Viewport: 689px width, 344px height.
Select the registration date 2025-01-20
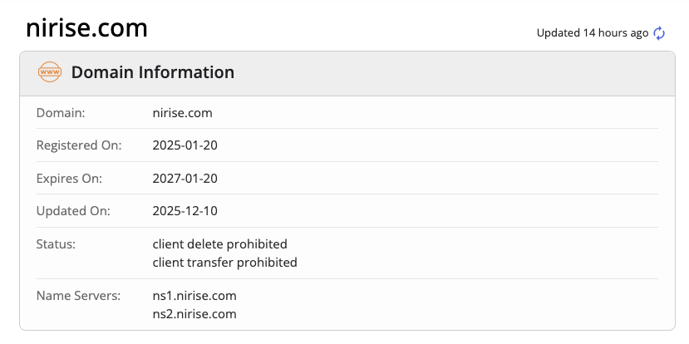(x=185, y=145)
